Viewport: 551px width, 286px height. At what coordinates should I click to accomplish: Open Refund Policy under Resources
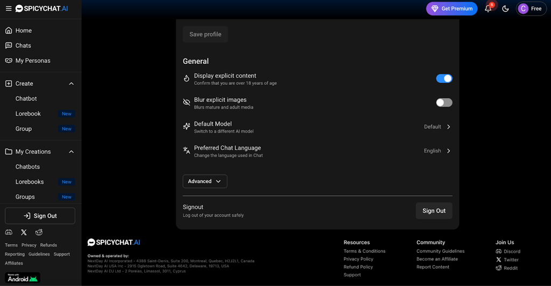pyautogui.click(x=358, y=267)
